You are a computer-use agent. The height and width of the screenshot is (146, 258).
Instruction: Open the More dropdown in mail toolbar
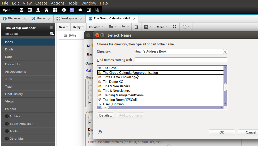[x=162, y=27]
